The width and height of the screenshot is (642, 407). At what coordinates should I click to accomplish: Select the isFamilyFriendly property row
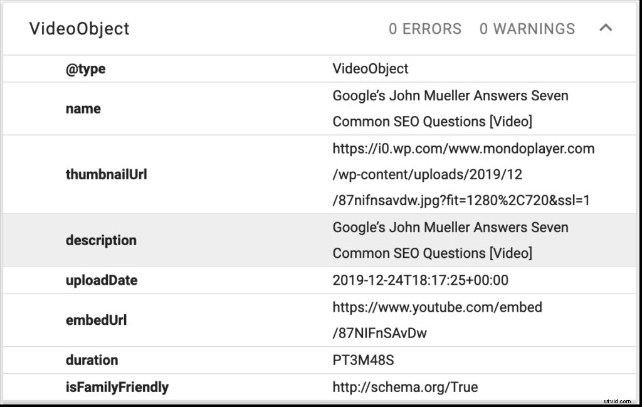[x=117, y=388]
